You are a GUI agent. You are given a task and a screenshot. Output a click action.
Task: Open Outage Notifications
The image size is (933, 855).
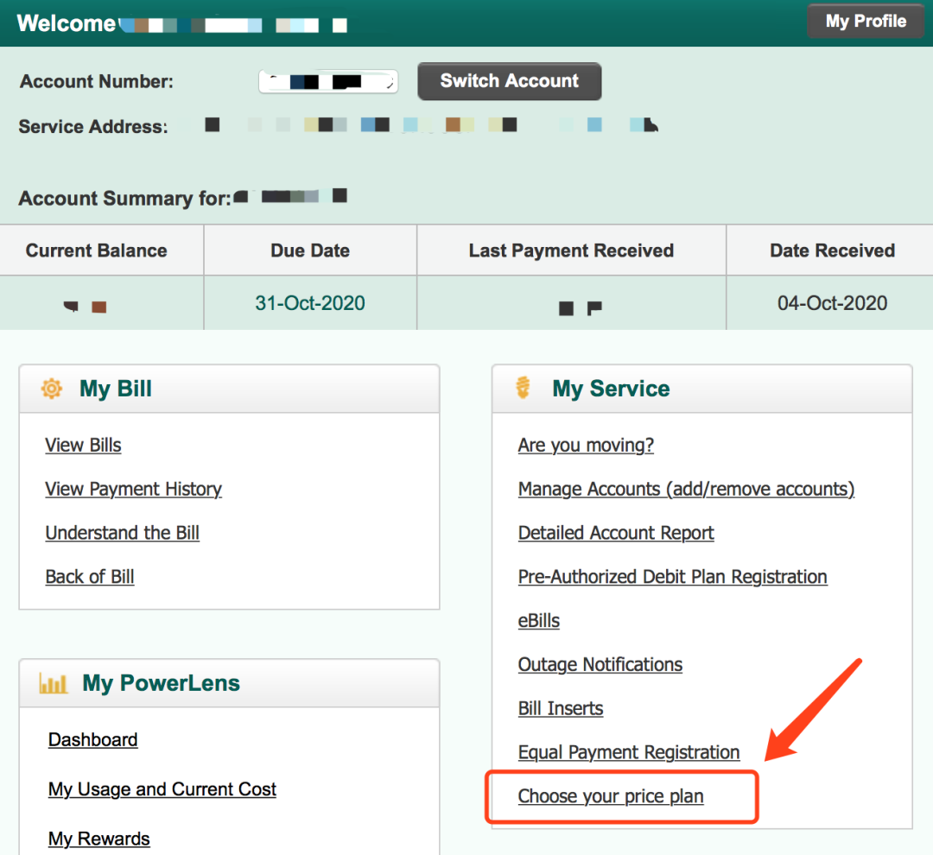click(600, 665)
